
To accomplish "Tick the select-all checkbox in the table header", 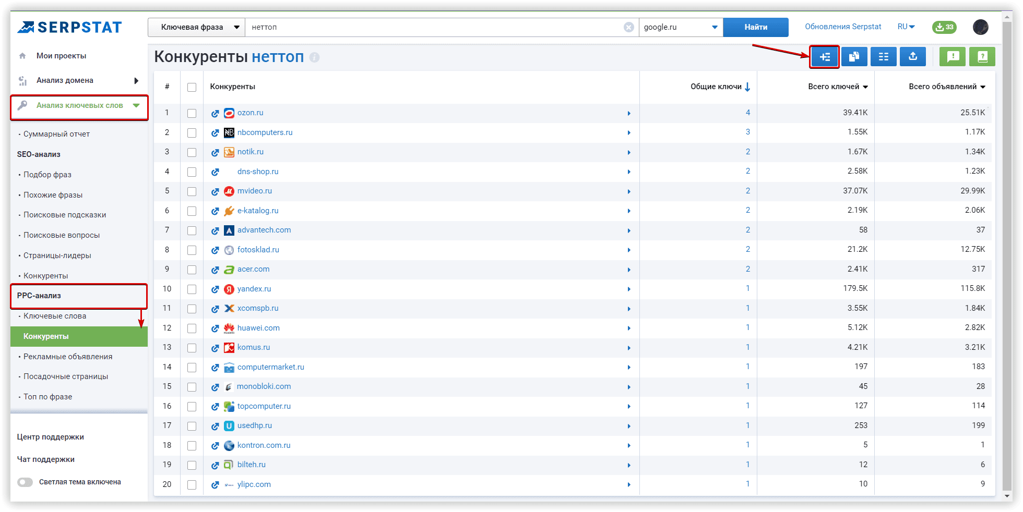I will click(192, 87).
